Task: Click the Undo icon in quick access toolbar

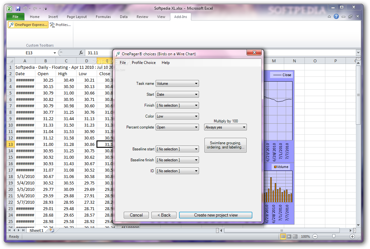Action: coord(25,9)
